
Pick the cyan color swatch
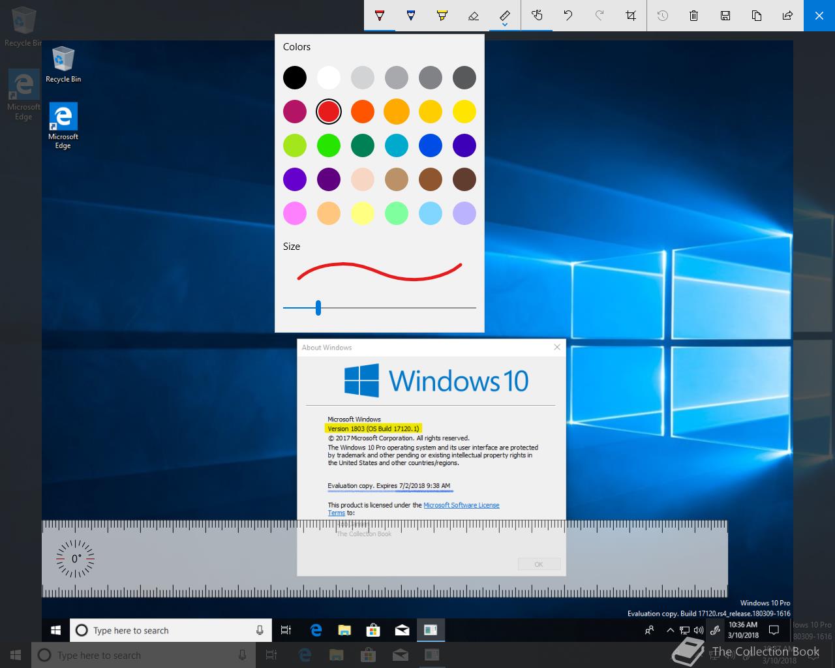pos(397,145)
